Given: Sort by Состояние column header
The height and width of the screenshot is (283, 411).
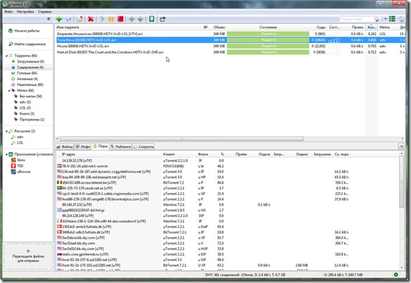Looking at the screenshot, I should tap(268, 27).
